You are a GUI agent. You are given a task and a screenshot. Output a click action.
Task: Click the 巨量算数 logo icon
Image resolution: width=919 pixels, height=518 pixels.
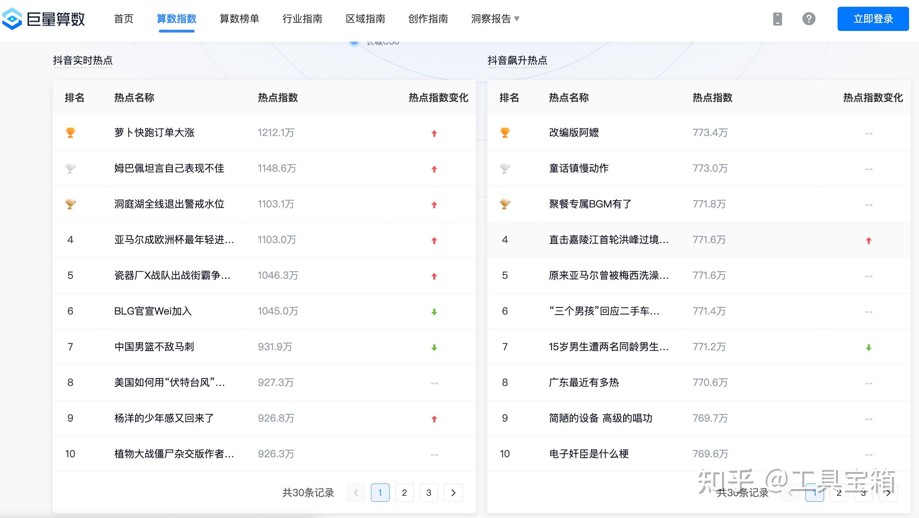pyautogui.click(x=12, y=19)
